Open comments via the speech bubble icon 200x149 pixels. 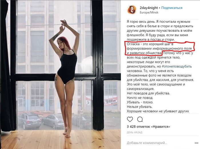point(140,119)
